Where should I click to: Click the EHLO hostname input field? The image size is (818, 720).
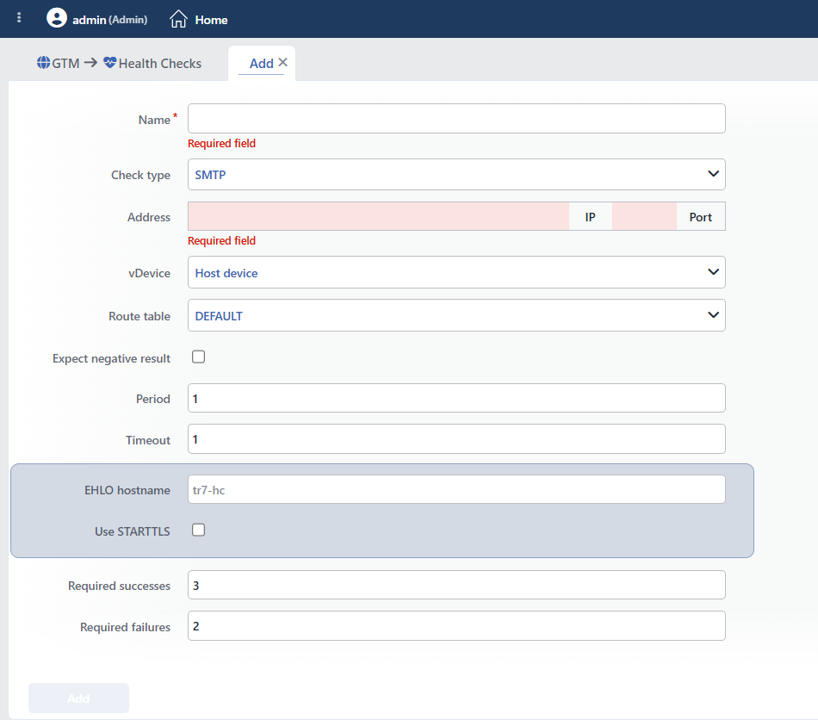pyautogui.click(x=456, y=489)
